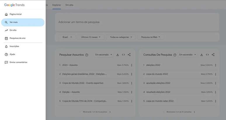Open the copa do mundo catar 2022 query
226x120 pixels.
[160, 101]
